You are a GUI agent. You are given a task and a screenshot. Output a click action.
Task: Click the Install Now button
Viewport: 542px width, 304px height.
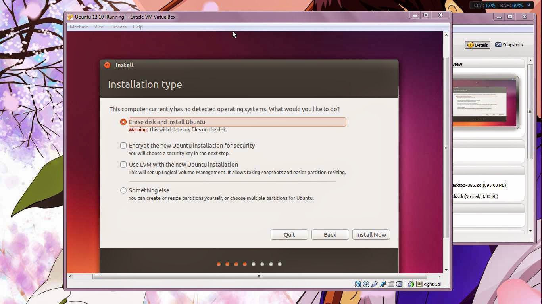[371, 235]
